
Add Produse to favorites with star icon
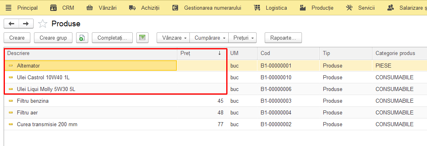coord(42,24)
